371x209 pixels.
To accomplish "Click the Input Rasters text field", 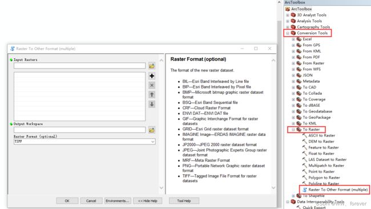I will click(79, 66).
